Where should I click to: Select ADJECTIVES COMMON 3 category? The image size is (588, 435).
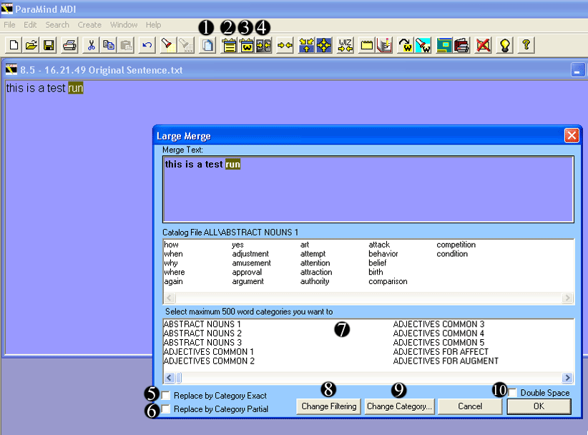438,324
